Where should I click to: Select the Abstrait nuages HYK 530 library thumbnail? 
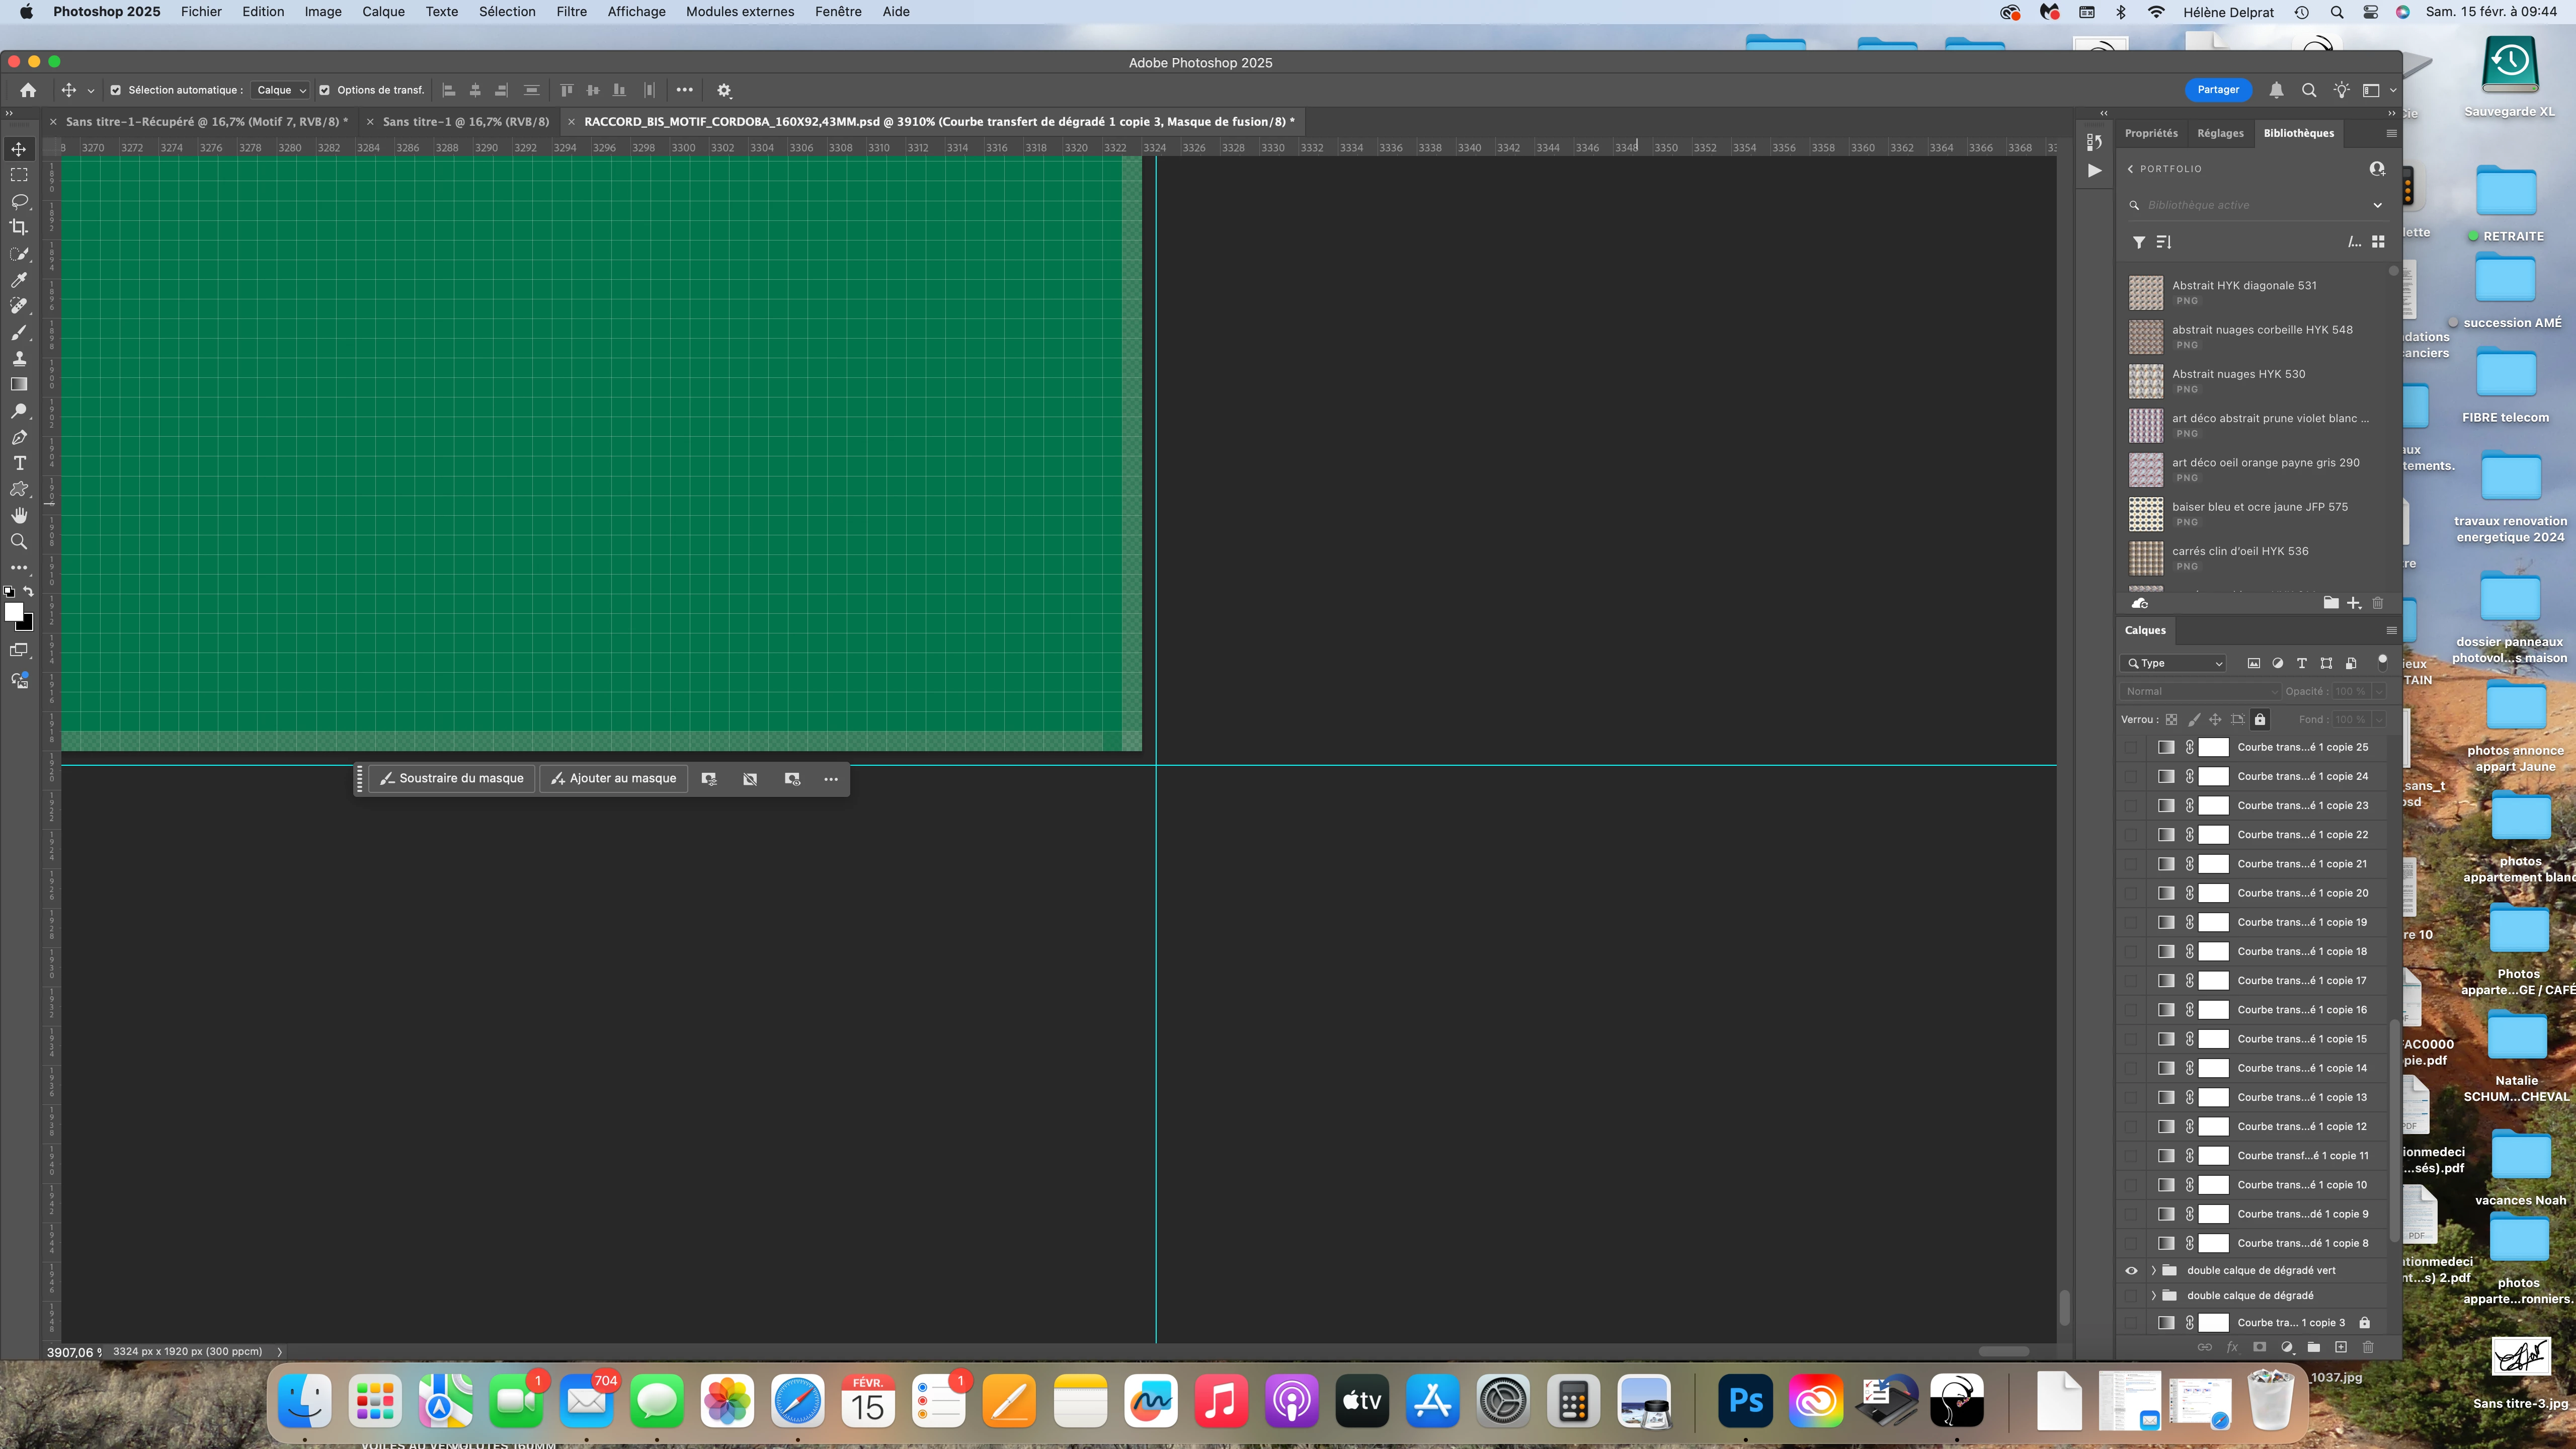coord(2145,381)
